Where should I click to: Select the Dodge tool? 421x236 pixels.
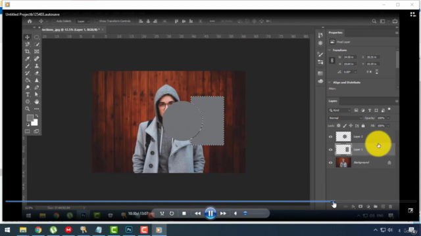coord(28,87)
